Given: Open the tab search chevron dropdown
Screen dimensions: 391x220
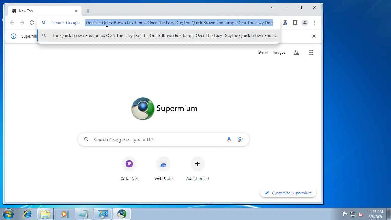Looking at the screenshot, I should (x=272, y=8).
